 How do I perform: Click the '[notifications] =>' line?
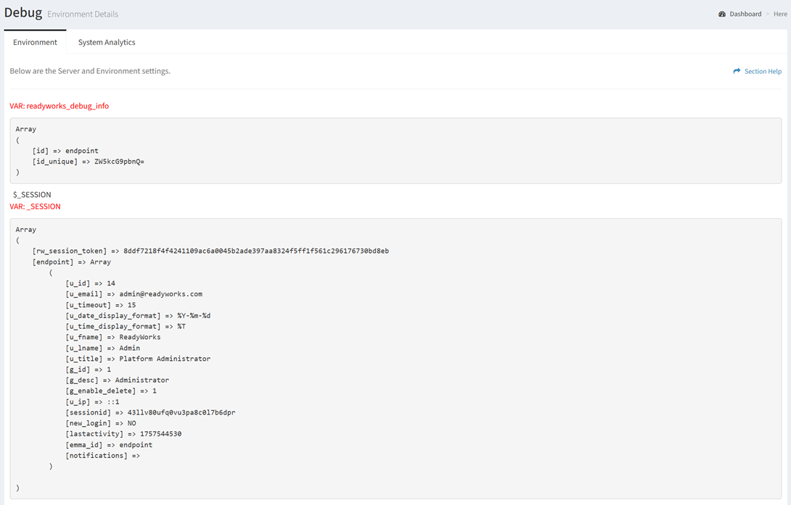click(102, 455)
